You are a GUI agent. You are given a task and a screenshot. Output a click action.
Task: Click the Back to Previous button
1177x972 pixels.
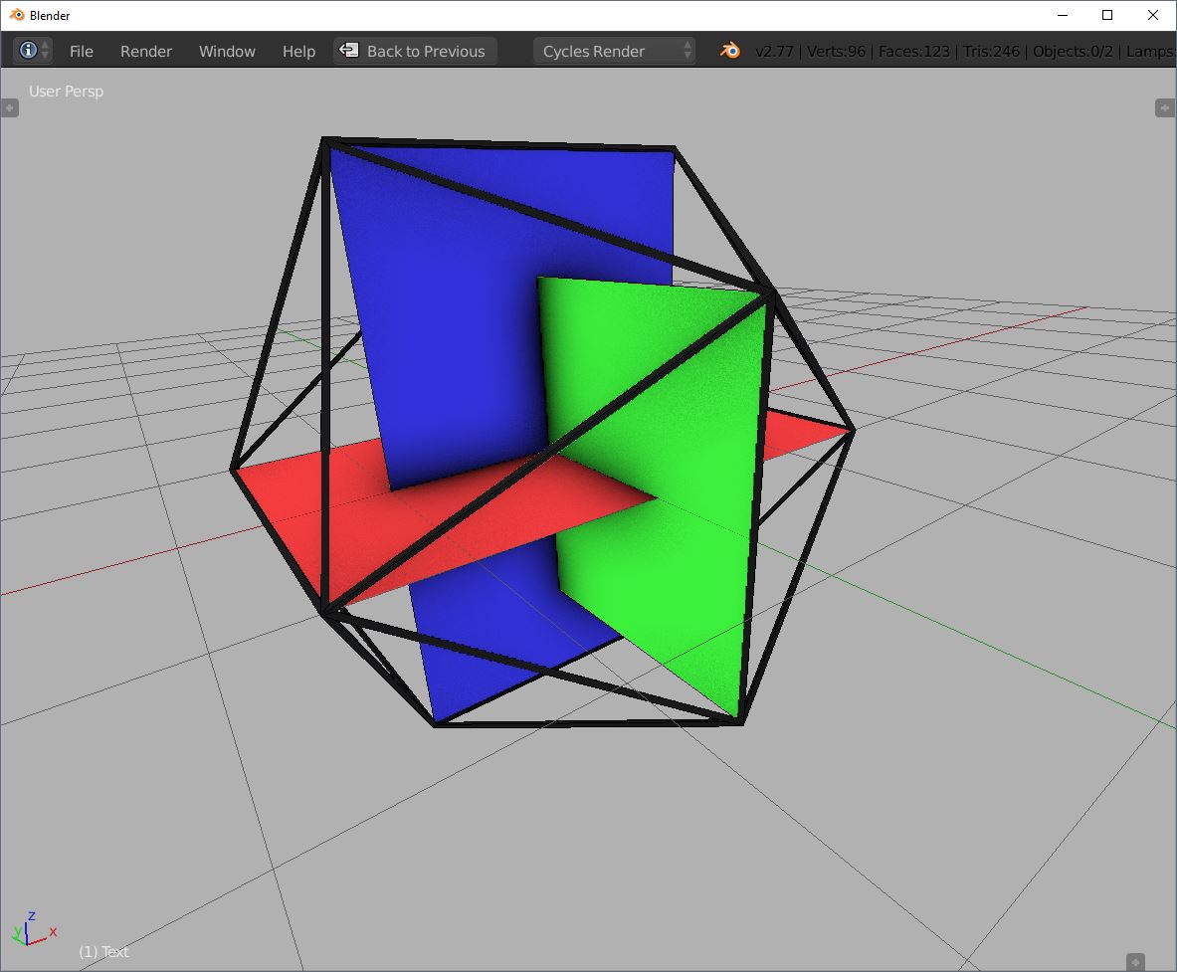coord(415,51)
